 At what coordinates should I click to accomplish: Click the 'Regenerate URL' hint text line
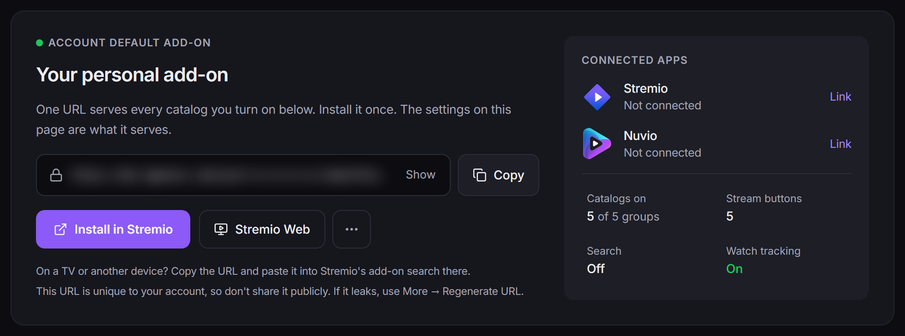[280, 291]
